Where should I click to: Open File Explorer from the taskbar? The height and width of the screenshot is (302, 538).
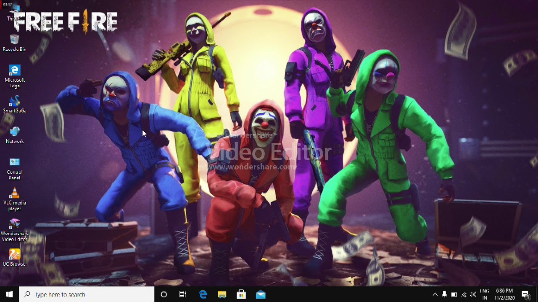(222, 294)
